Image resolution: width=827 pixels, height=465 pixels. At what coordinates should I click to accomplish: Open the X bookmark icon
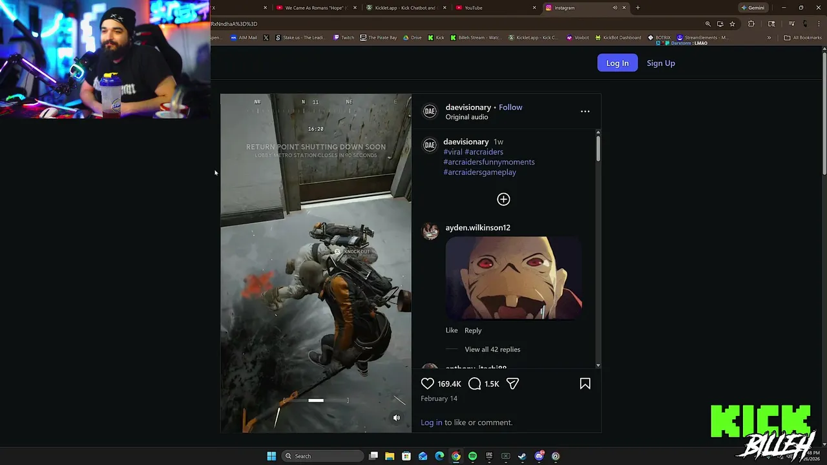pyautogui.click(x=266, y=37)
